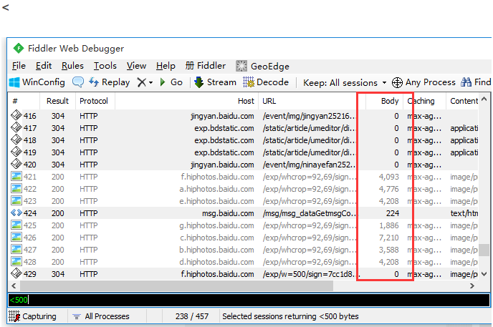Select Body value 7,210 in row 426
The width and height of the screenshot is (493, 327).
[x=388, y=238]
